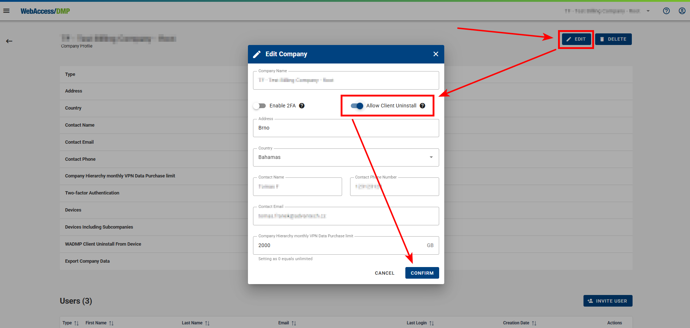Screen dimensions: 690x328
Task: Click the Enable 2FA help tooltip icon
Action: coord(302,106)
